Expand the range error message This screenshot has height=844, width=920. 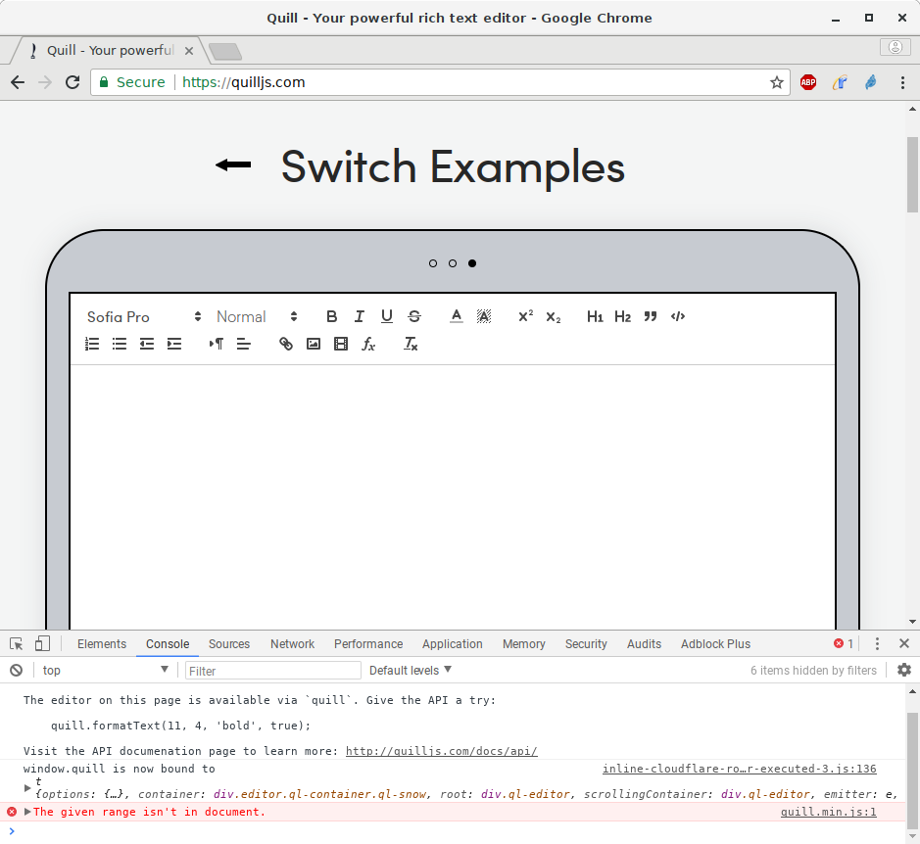click(27, 812)
